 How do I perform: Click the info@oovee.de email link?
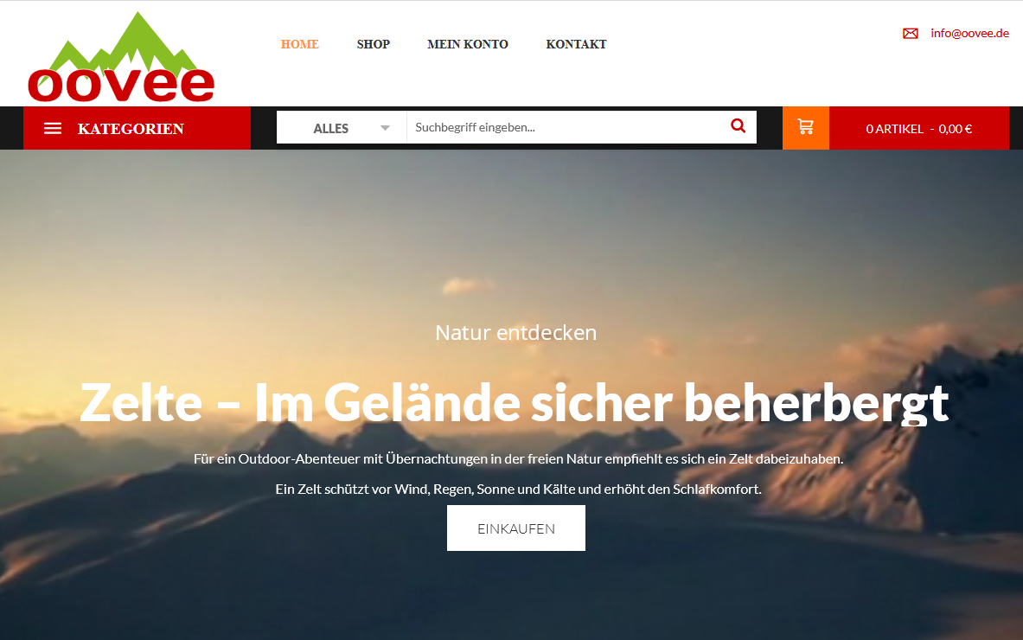pyautogui.click(x=969, y=33)
